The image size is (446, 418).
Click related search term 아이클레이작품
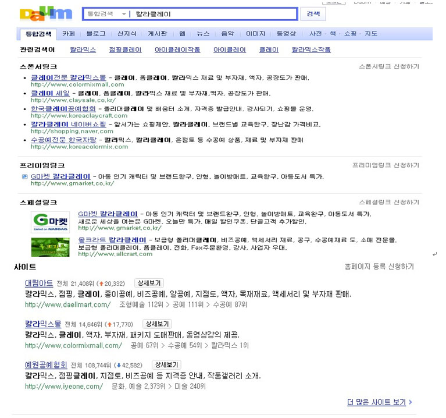click(177, 50)
